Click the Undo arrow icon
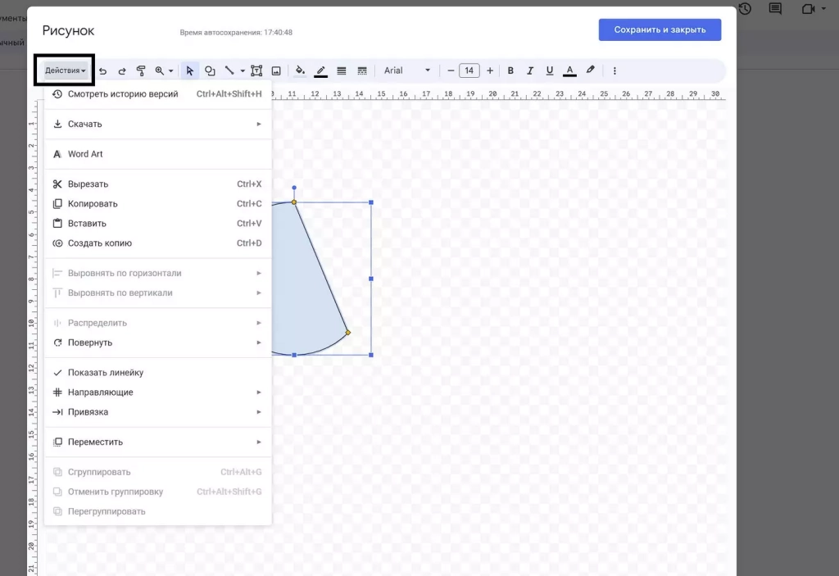The image size is (839, 576). (x=103, y=71)
